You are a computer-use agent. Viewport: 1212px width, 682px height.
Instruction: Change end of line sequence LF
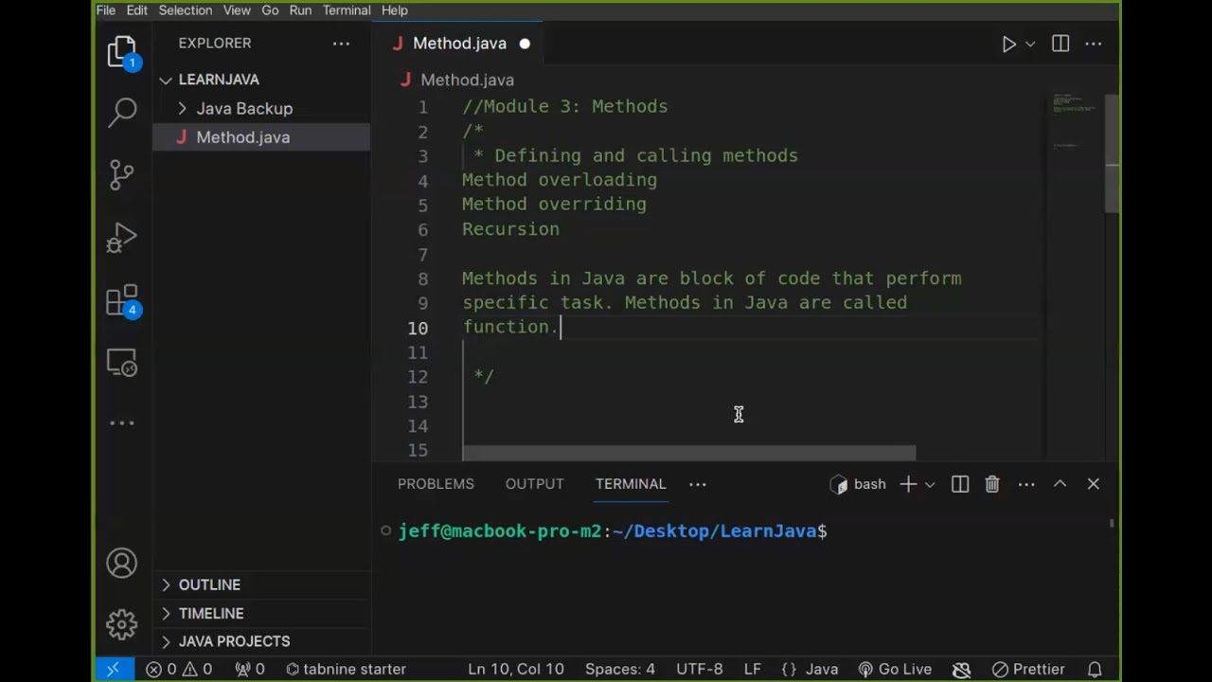[x=753, y=669]
